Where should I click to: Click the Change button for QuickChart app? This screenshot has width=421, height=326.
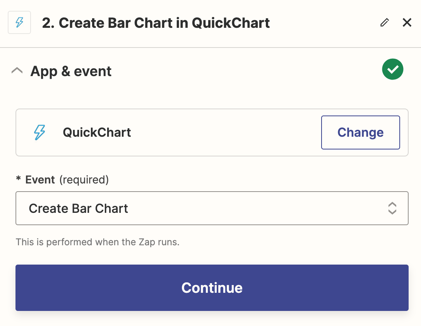tap(360, 132)
